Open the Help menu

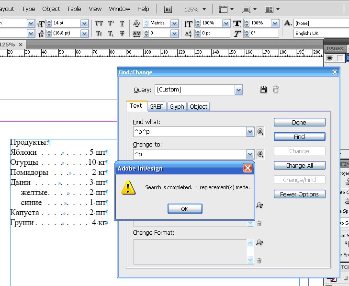tap(143, 9)
